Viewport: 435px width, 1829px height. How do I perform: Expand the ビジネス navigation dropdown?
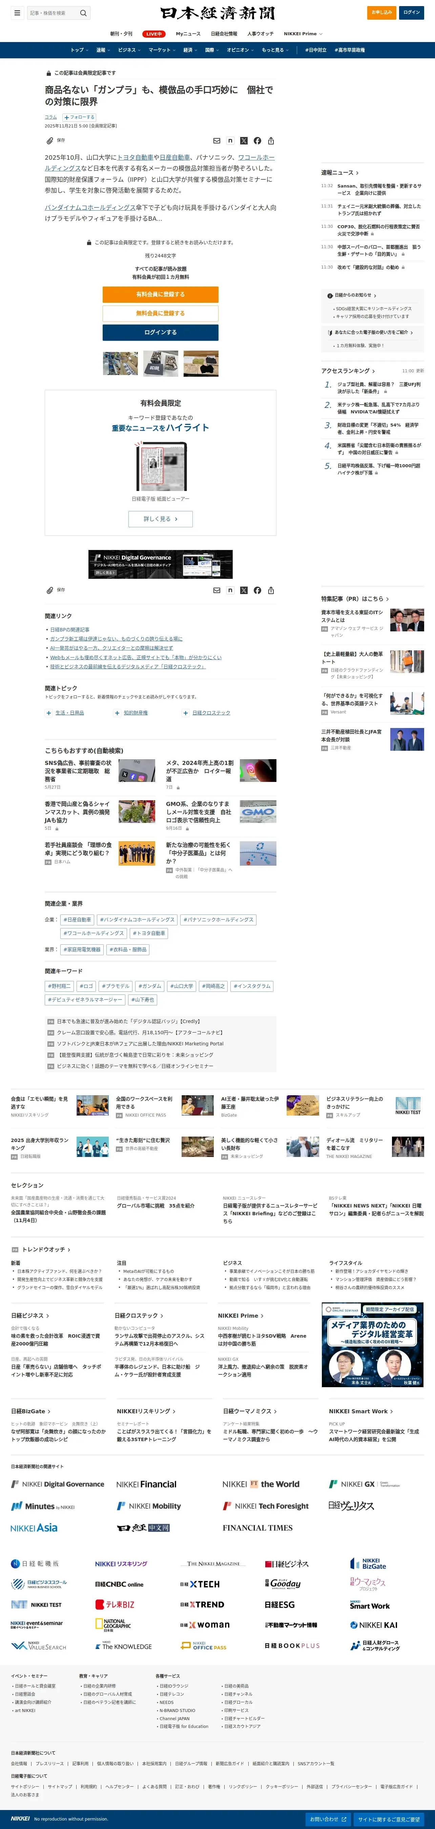(x=129, y=51)
